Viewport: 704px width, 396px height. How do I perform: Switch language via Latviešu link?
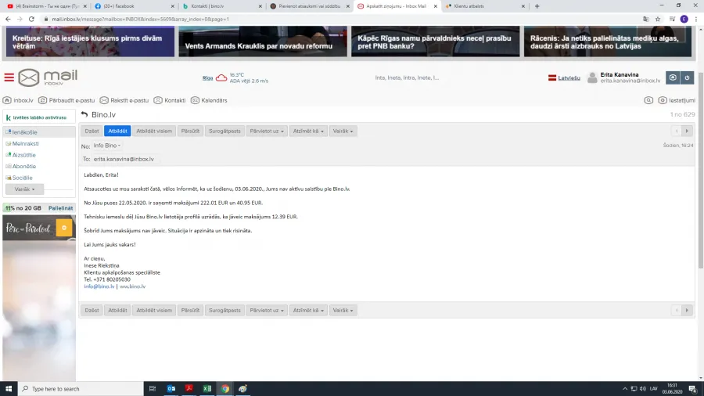569,77
